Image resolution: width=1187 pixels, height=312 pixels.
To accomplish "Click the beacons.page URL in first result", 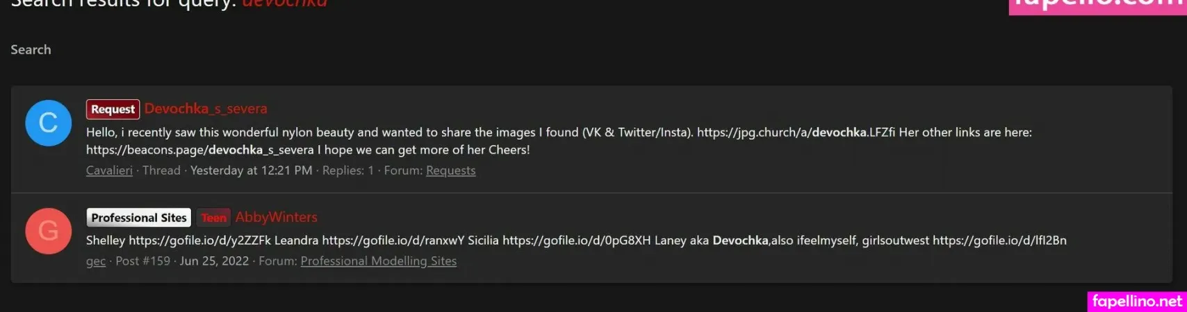I will [x=199, y=150].
